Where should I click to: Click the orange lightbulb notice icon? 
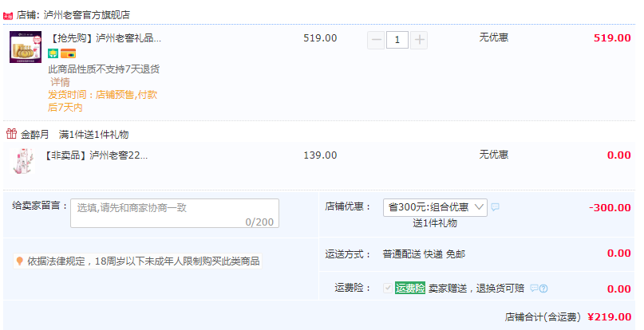tap(19, 261)
